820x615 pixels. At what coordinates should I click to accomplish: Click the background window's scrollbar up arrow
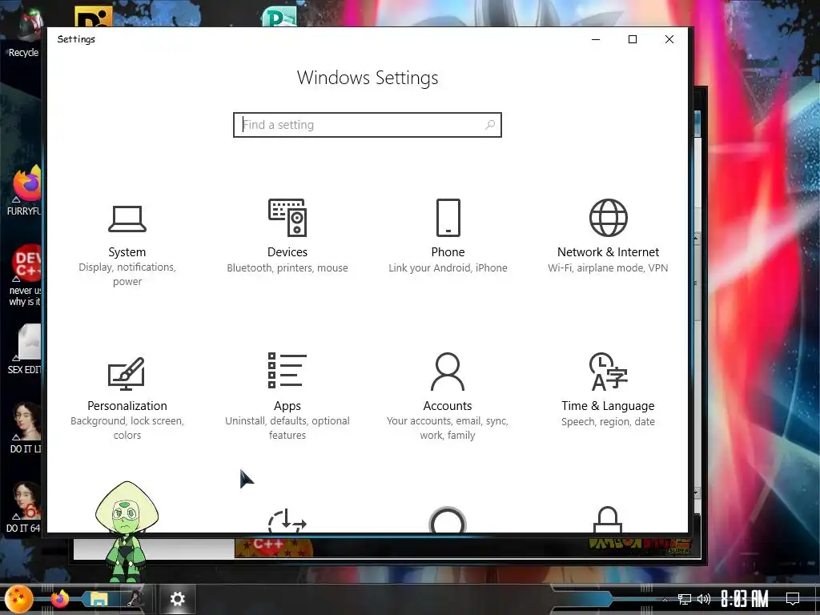(696, 238)
